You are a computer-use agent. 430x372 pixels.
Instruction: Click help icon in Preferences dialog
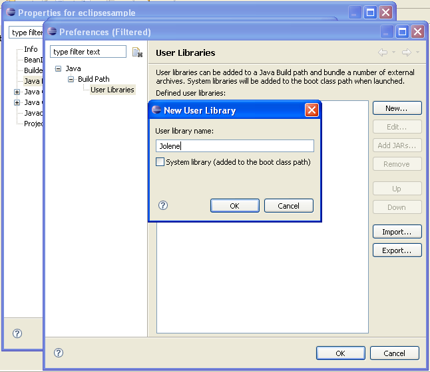click(59, 353)
